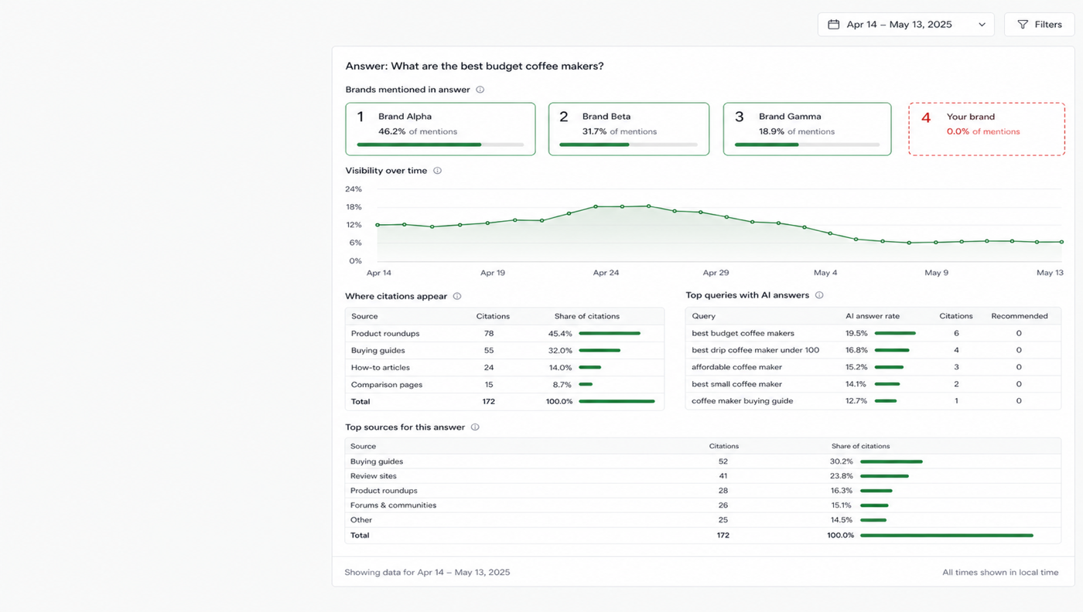Image resolution: width=1083 pixels, height=612 pixels.
Task: Click the calendar icon in date picker
Action: 833,25
